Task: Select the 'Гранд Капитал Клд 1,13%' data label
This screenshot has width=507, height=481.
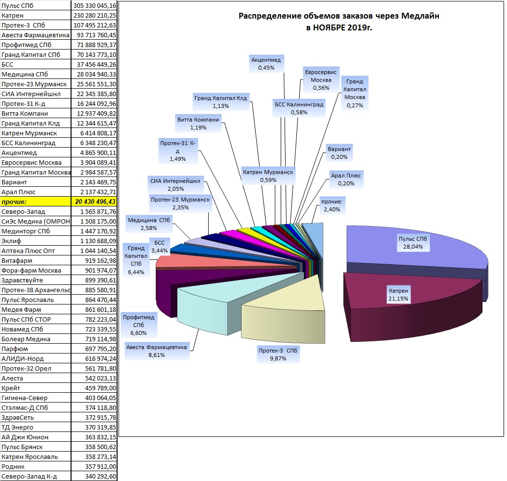Action: 220,102
